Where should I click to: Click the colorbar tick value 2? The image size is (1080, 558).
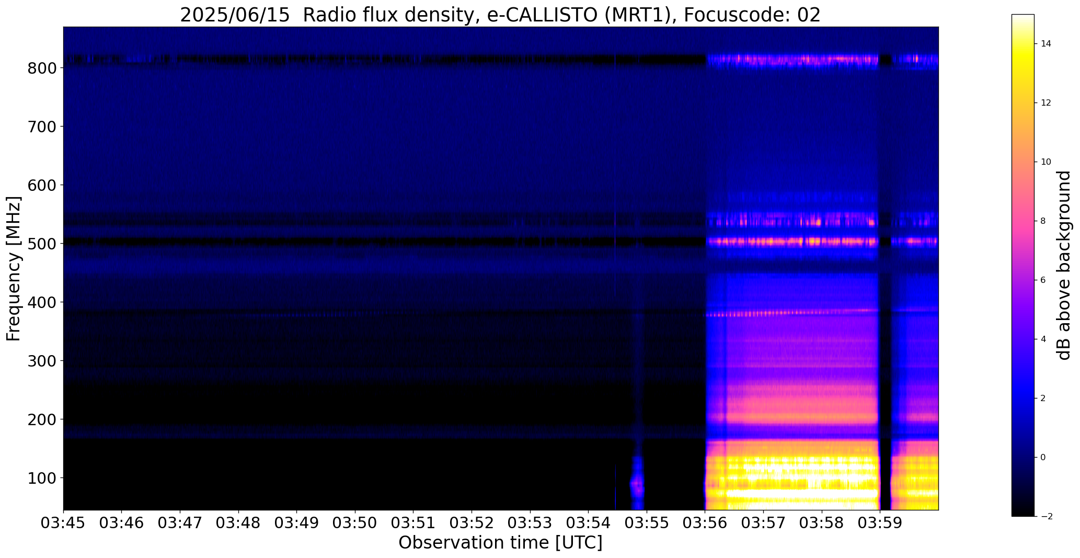[x=1043, y=398]
